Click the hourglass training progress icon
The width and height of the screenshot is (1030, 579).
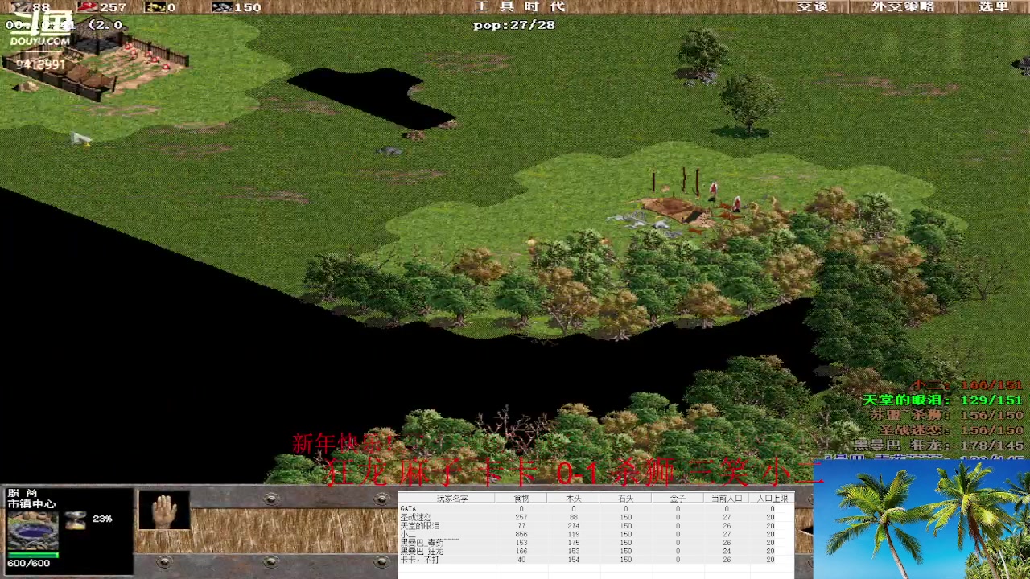click(76, 519)
